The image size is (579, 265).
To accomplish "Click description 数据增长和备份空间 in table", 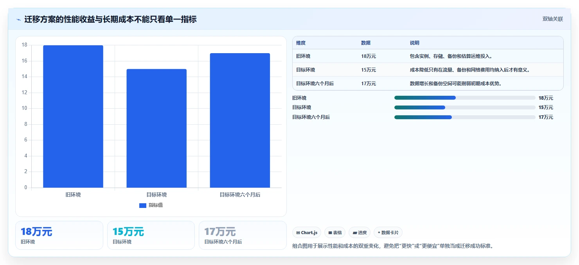I will (456, 84).
